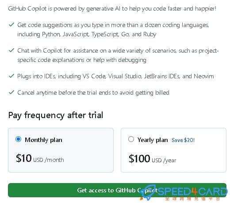
Task: Click the "Plugs into IDEs" feature text
Action: [x=115, y=76]
